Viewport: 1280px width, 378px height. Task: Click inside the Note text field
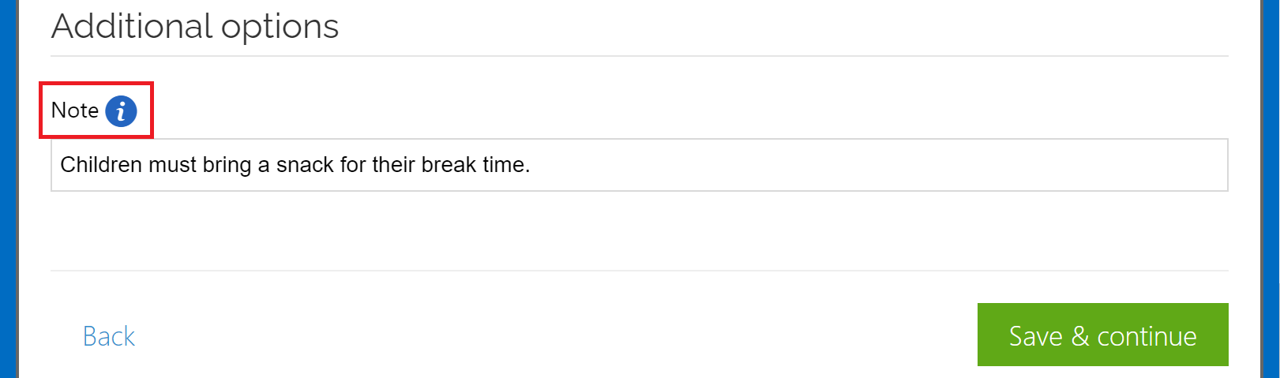tap(640, 165)
